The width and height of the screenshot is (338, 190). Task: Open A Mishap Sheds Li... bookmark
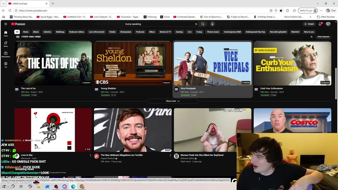pos(265,17)
